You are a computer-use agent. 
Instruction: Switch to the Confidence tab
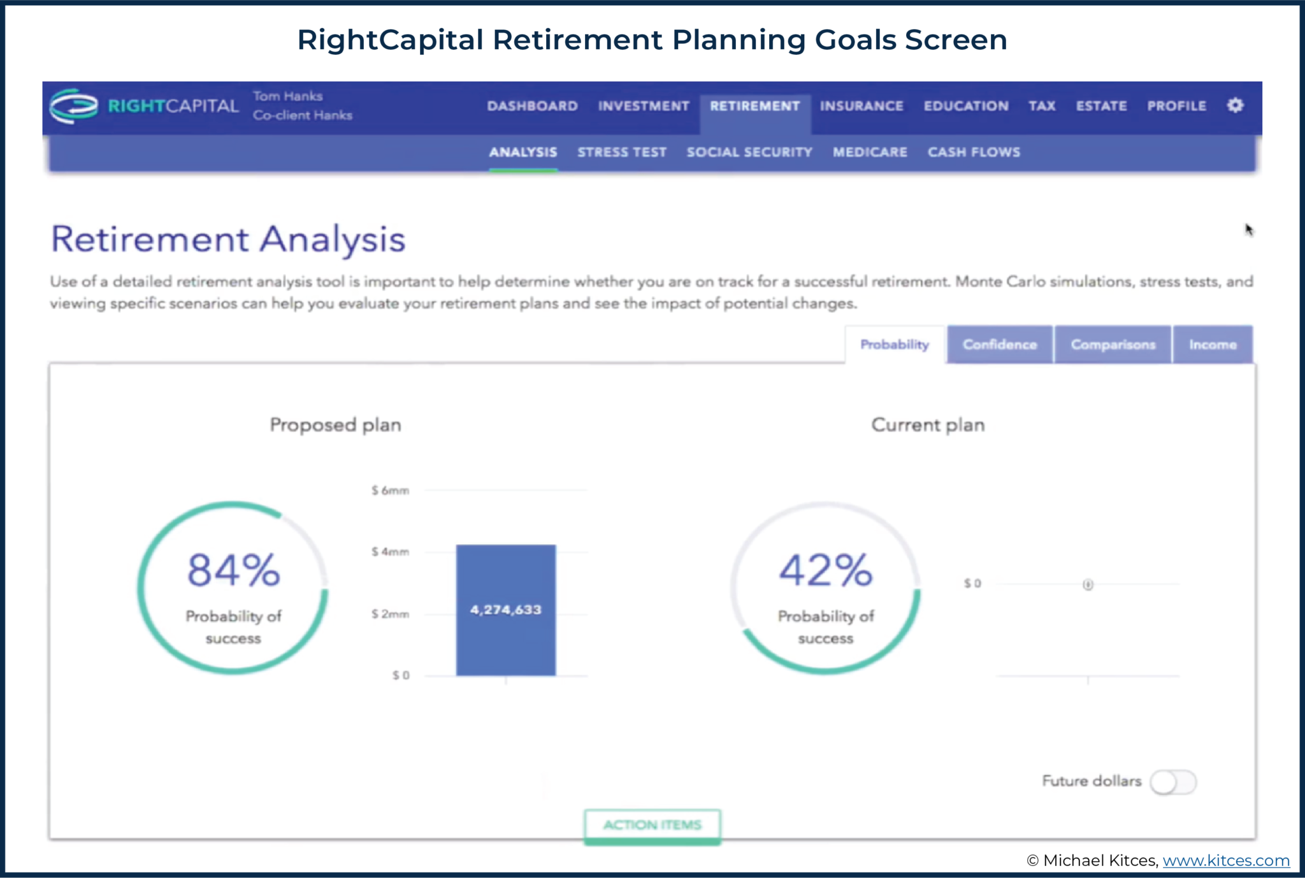point(999,344)
